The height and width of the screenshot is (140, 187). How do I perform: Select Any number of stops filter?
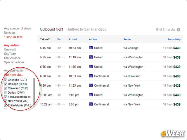click(x=18, y=29)
